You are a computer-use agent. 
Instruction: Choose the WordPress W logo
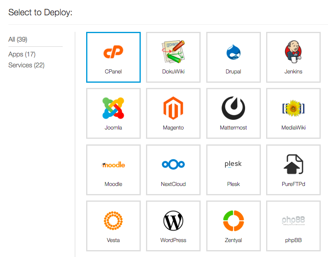pyautogui.click(x=173, y=221)
